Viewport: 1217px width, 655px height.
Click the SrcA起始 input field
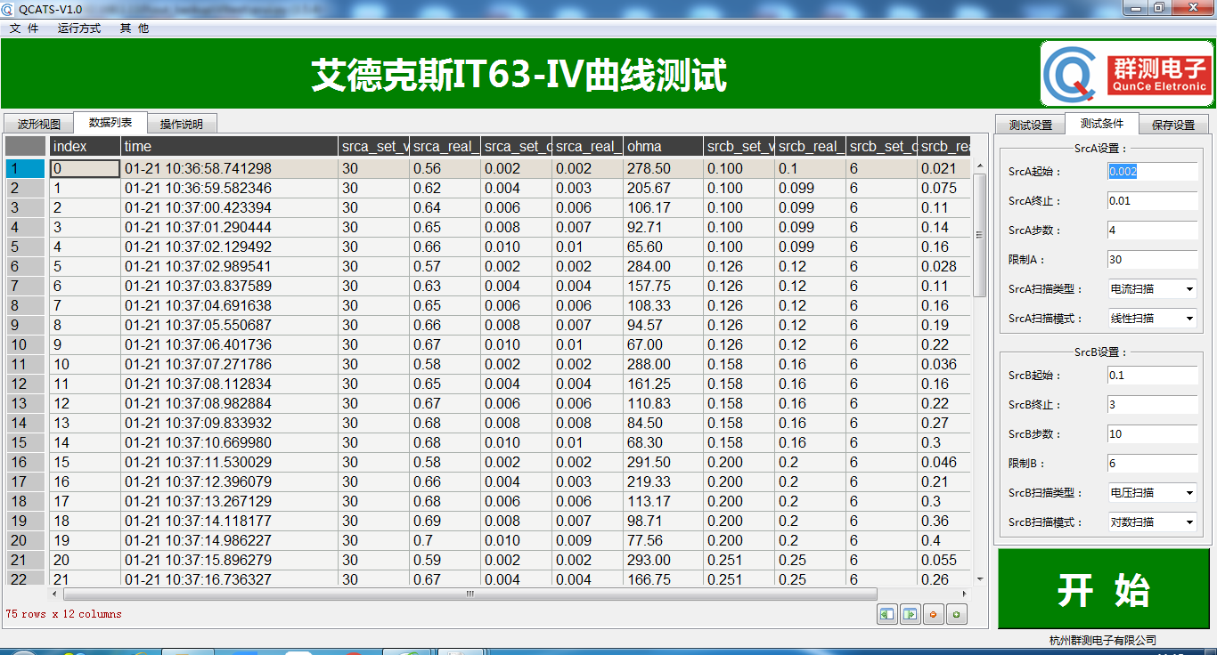tap(1152, 172)
